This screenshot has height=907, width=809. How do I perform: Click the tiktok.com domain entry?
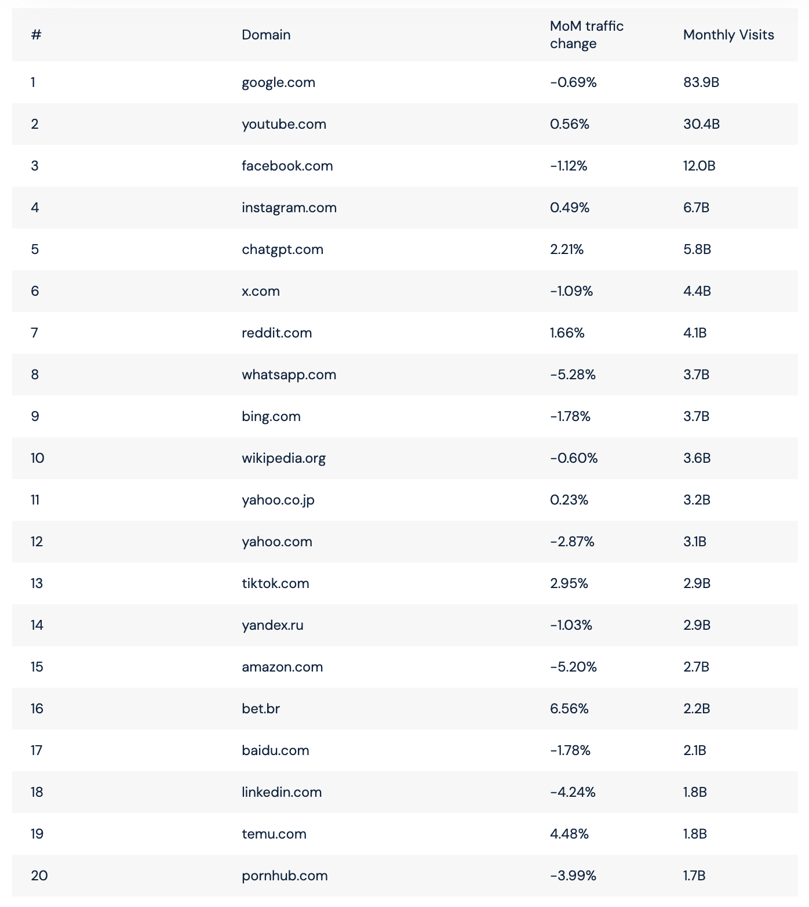click(x=275, y=583)
